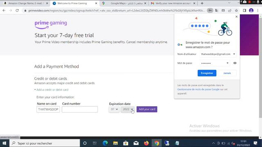Open the Chrome profile avatar
The width and height of the screenshot is (262, 147).
(251, 11)
